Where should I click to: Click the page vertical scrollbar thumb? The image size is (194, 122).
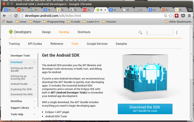pos(191,53)
